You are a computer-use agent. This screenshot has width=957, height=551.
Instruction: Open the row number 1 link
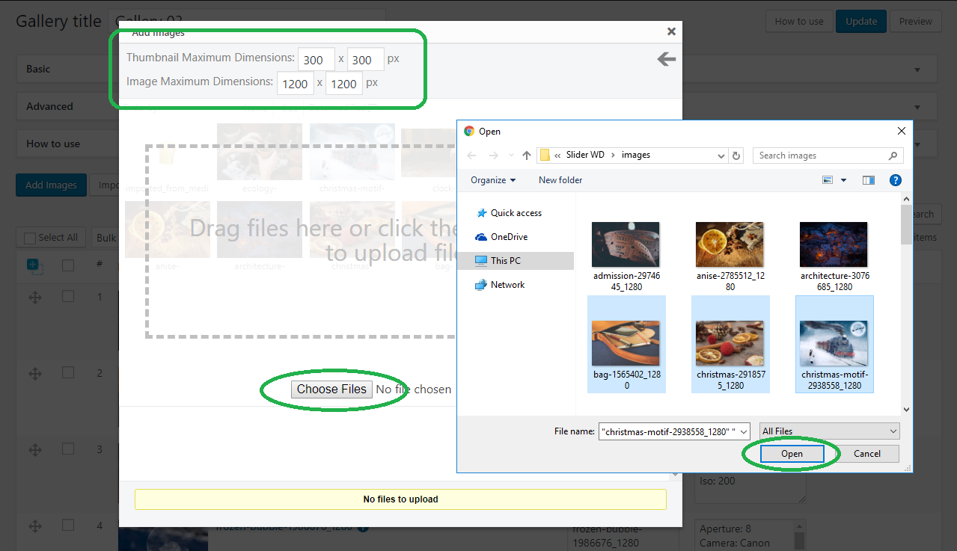point(100,297)
